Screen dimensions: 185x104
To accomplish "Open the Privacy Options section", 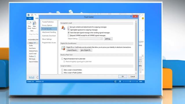I will coord(47,25).
